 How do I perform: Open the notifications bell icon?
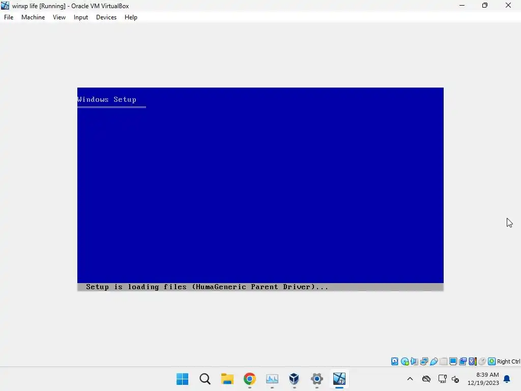[507, 379]
